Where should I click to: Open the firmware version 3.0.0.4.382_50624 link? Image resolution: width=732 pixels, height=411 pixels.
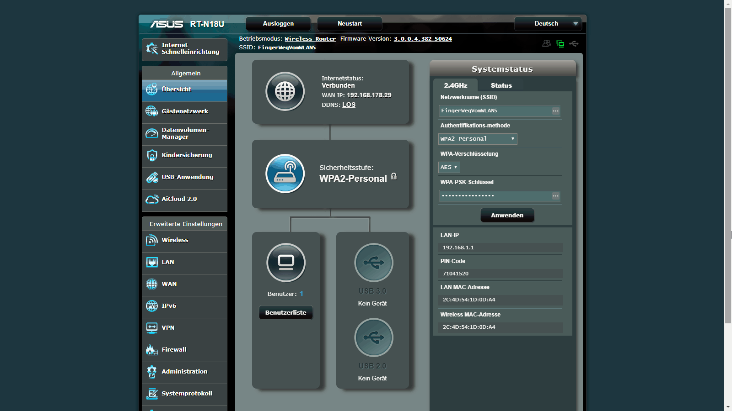click(x=423, y=39)
